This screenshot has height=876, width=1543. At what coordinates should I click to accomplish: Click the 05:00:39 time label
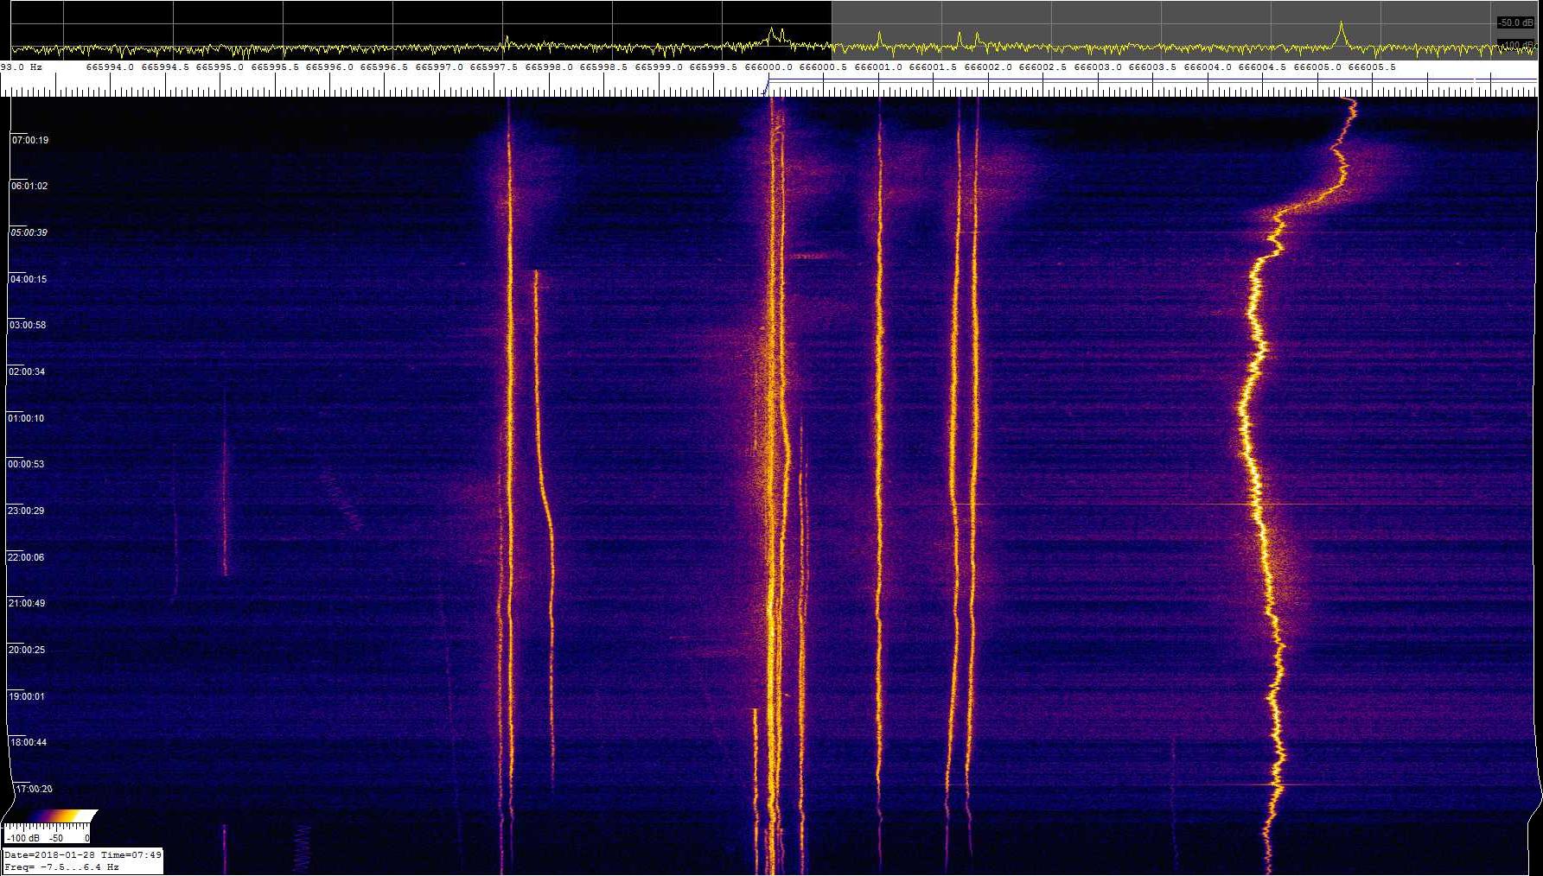[x=29, y=232]
